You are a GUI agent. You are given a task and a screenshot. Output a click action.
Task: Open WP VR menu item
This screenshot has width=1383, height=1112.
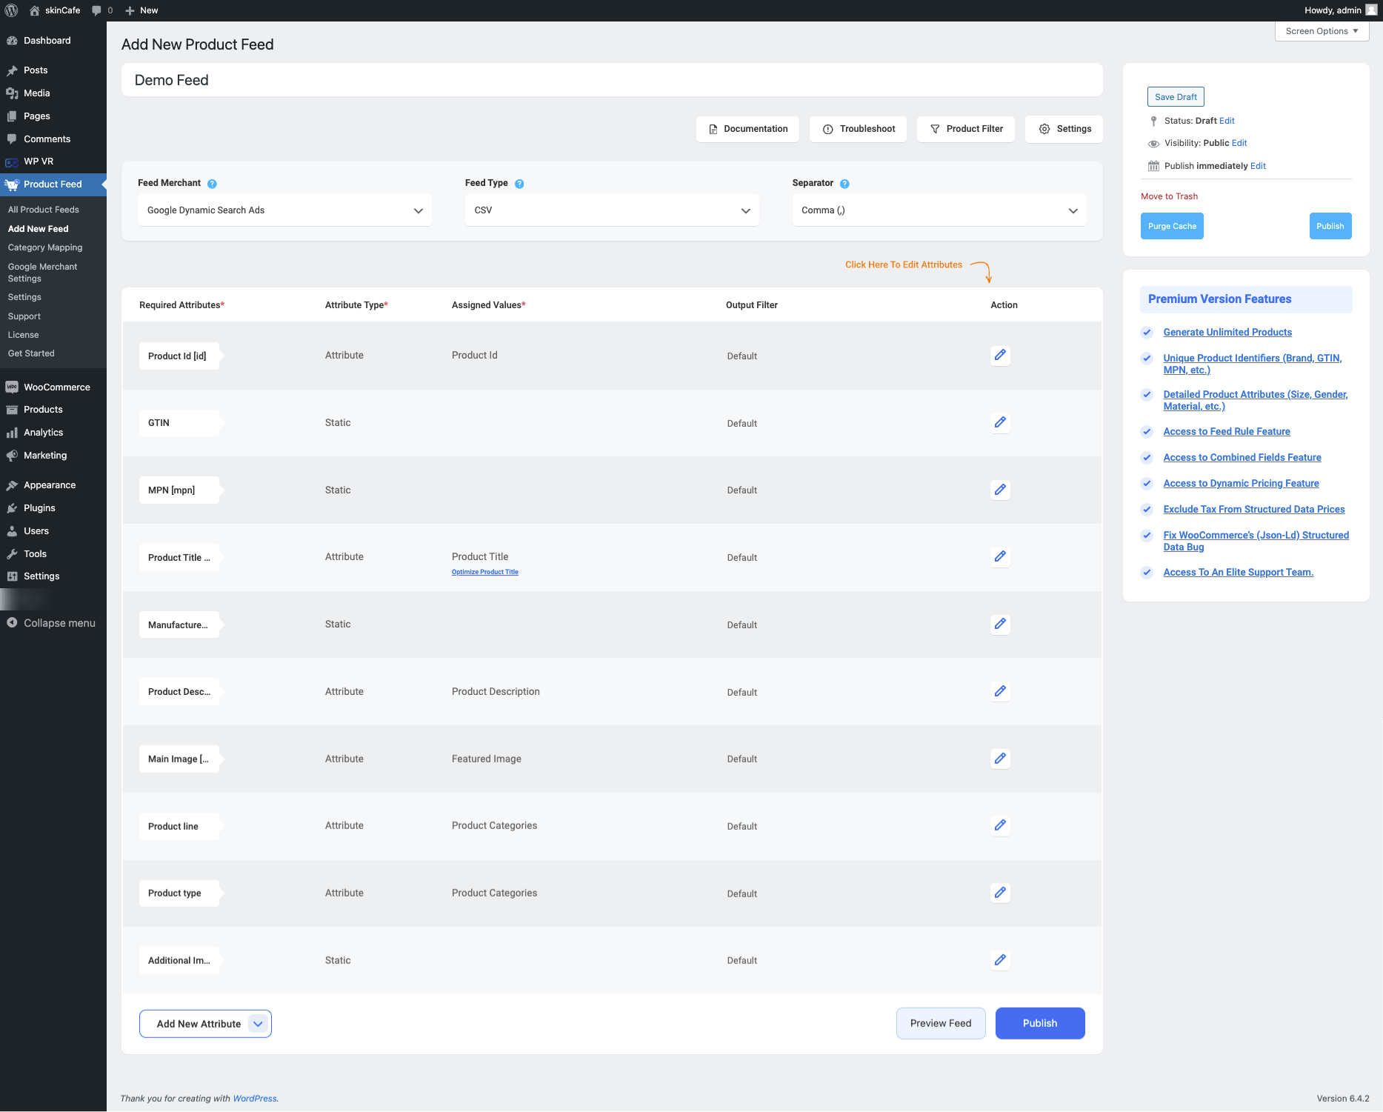(53, 162)
